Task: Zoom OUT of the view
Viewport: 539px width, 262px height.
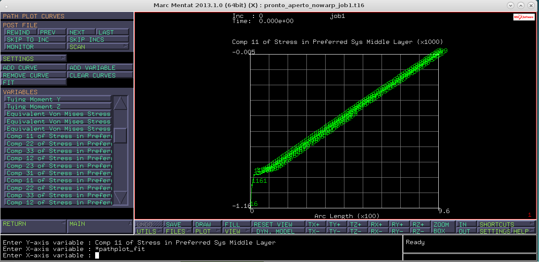Action: [x=466, y=231]
